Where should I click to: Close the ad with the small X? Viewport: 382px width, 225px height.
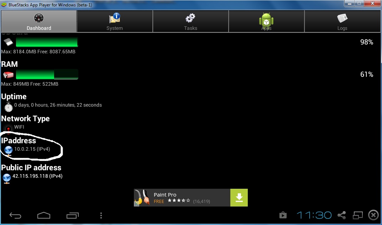136,204
